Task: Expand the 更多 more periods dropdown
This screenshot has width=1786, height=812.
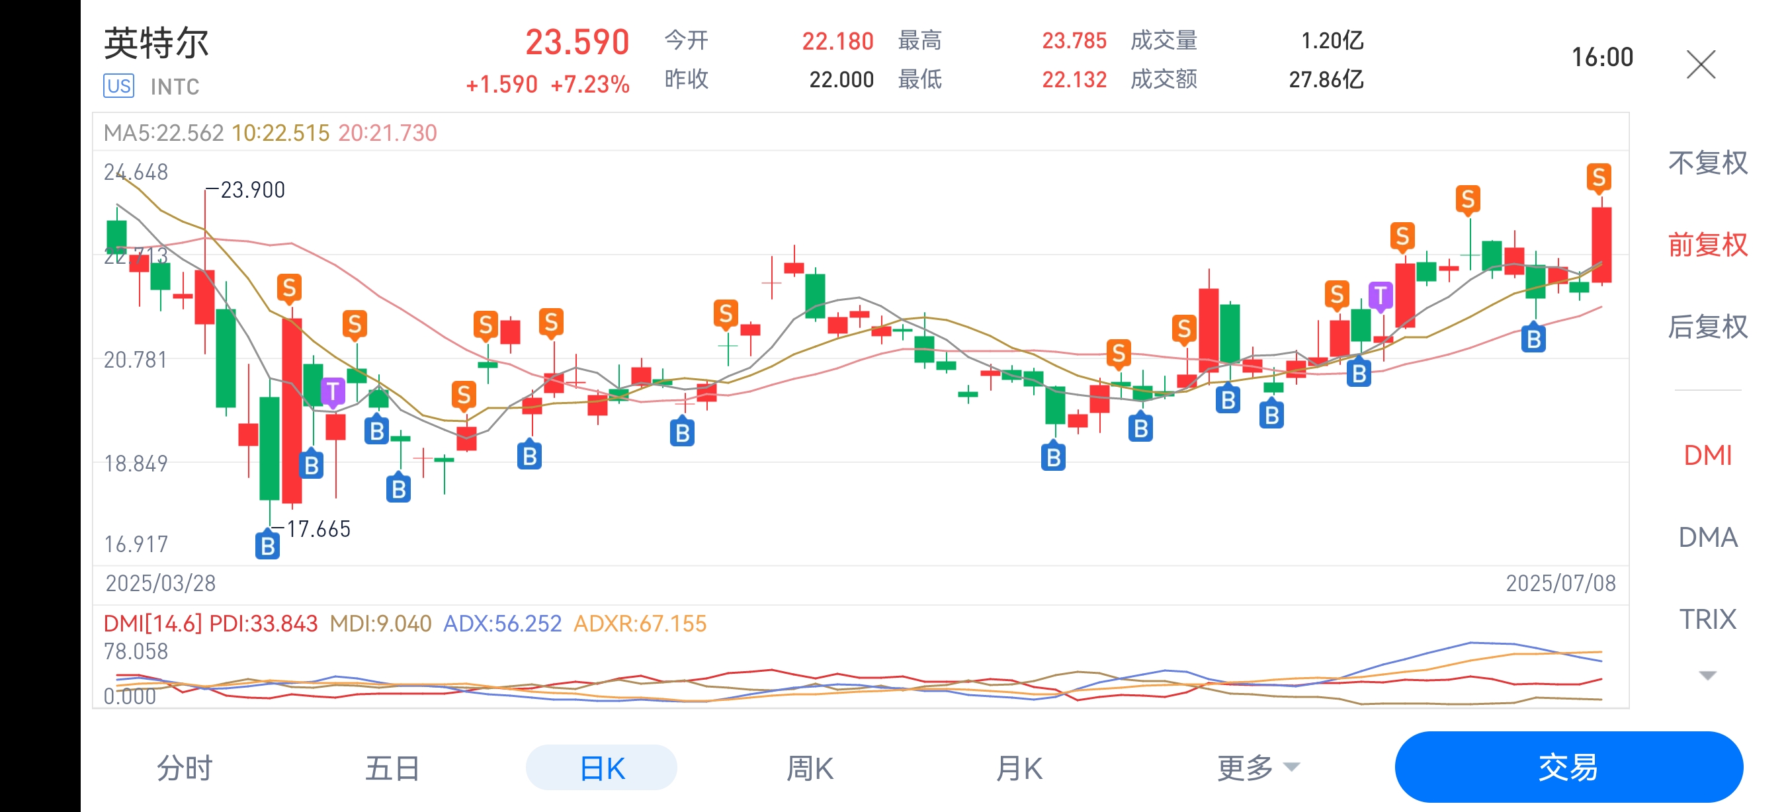Action: point(1257,768)
